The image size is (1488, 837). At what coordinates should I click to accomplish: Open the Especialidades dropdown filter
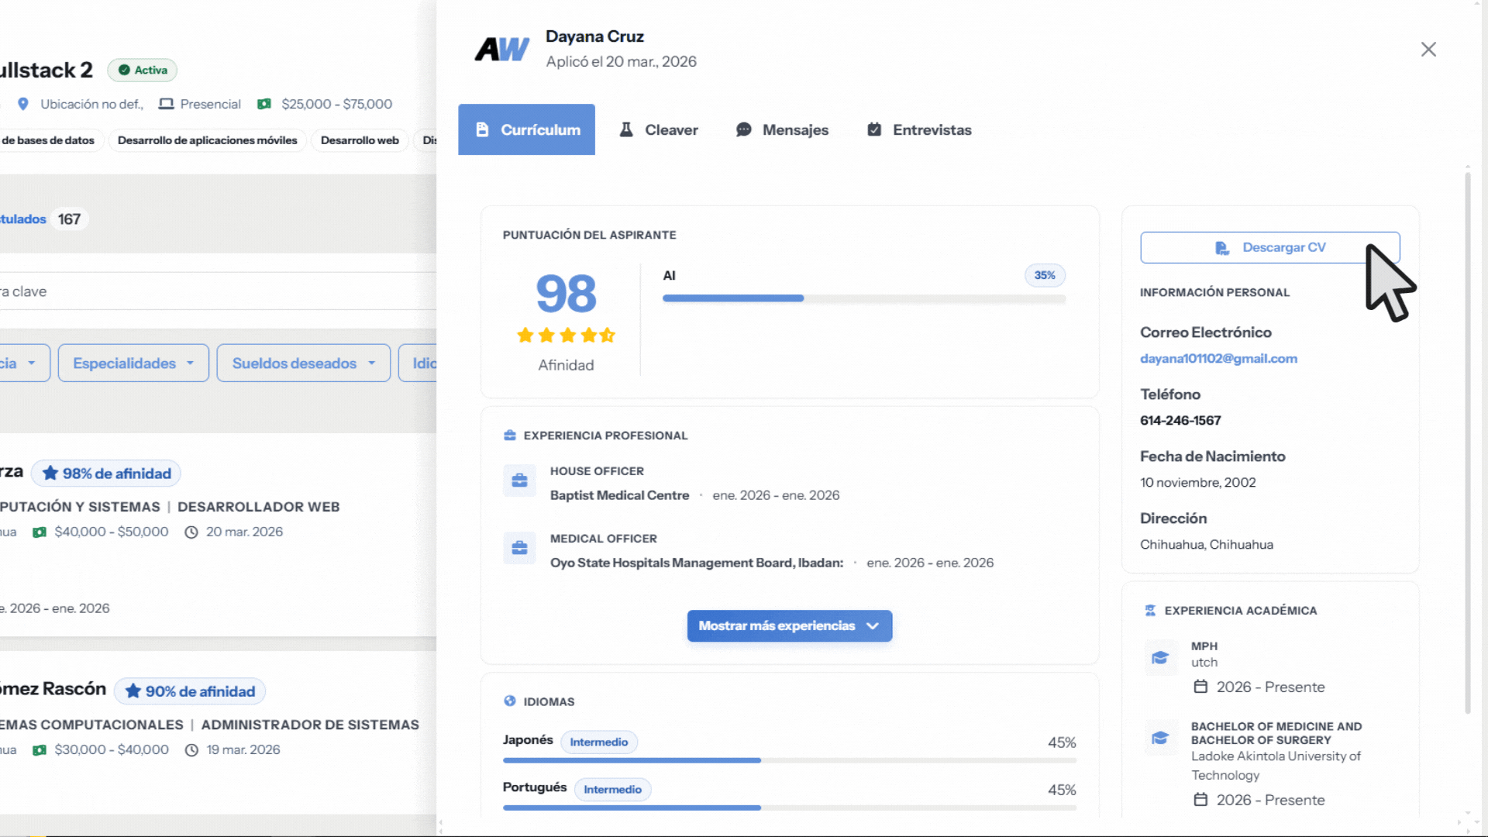click(x=133, y=363)
